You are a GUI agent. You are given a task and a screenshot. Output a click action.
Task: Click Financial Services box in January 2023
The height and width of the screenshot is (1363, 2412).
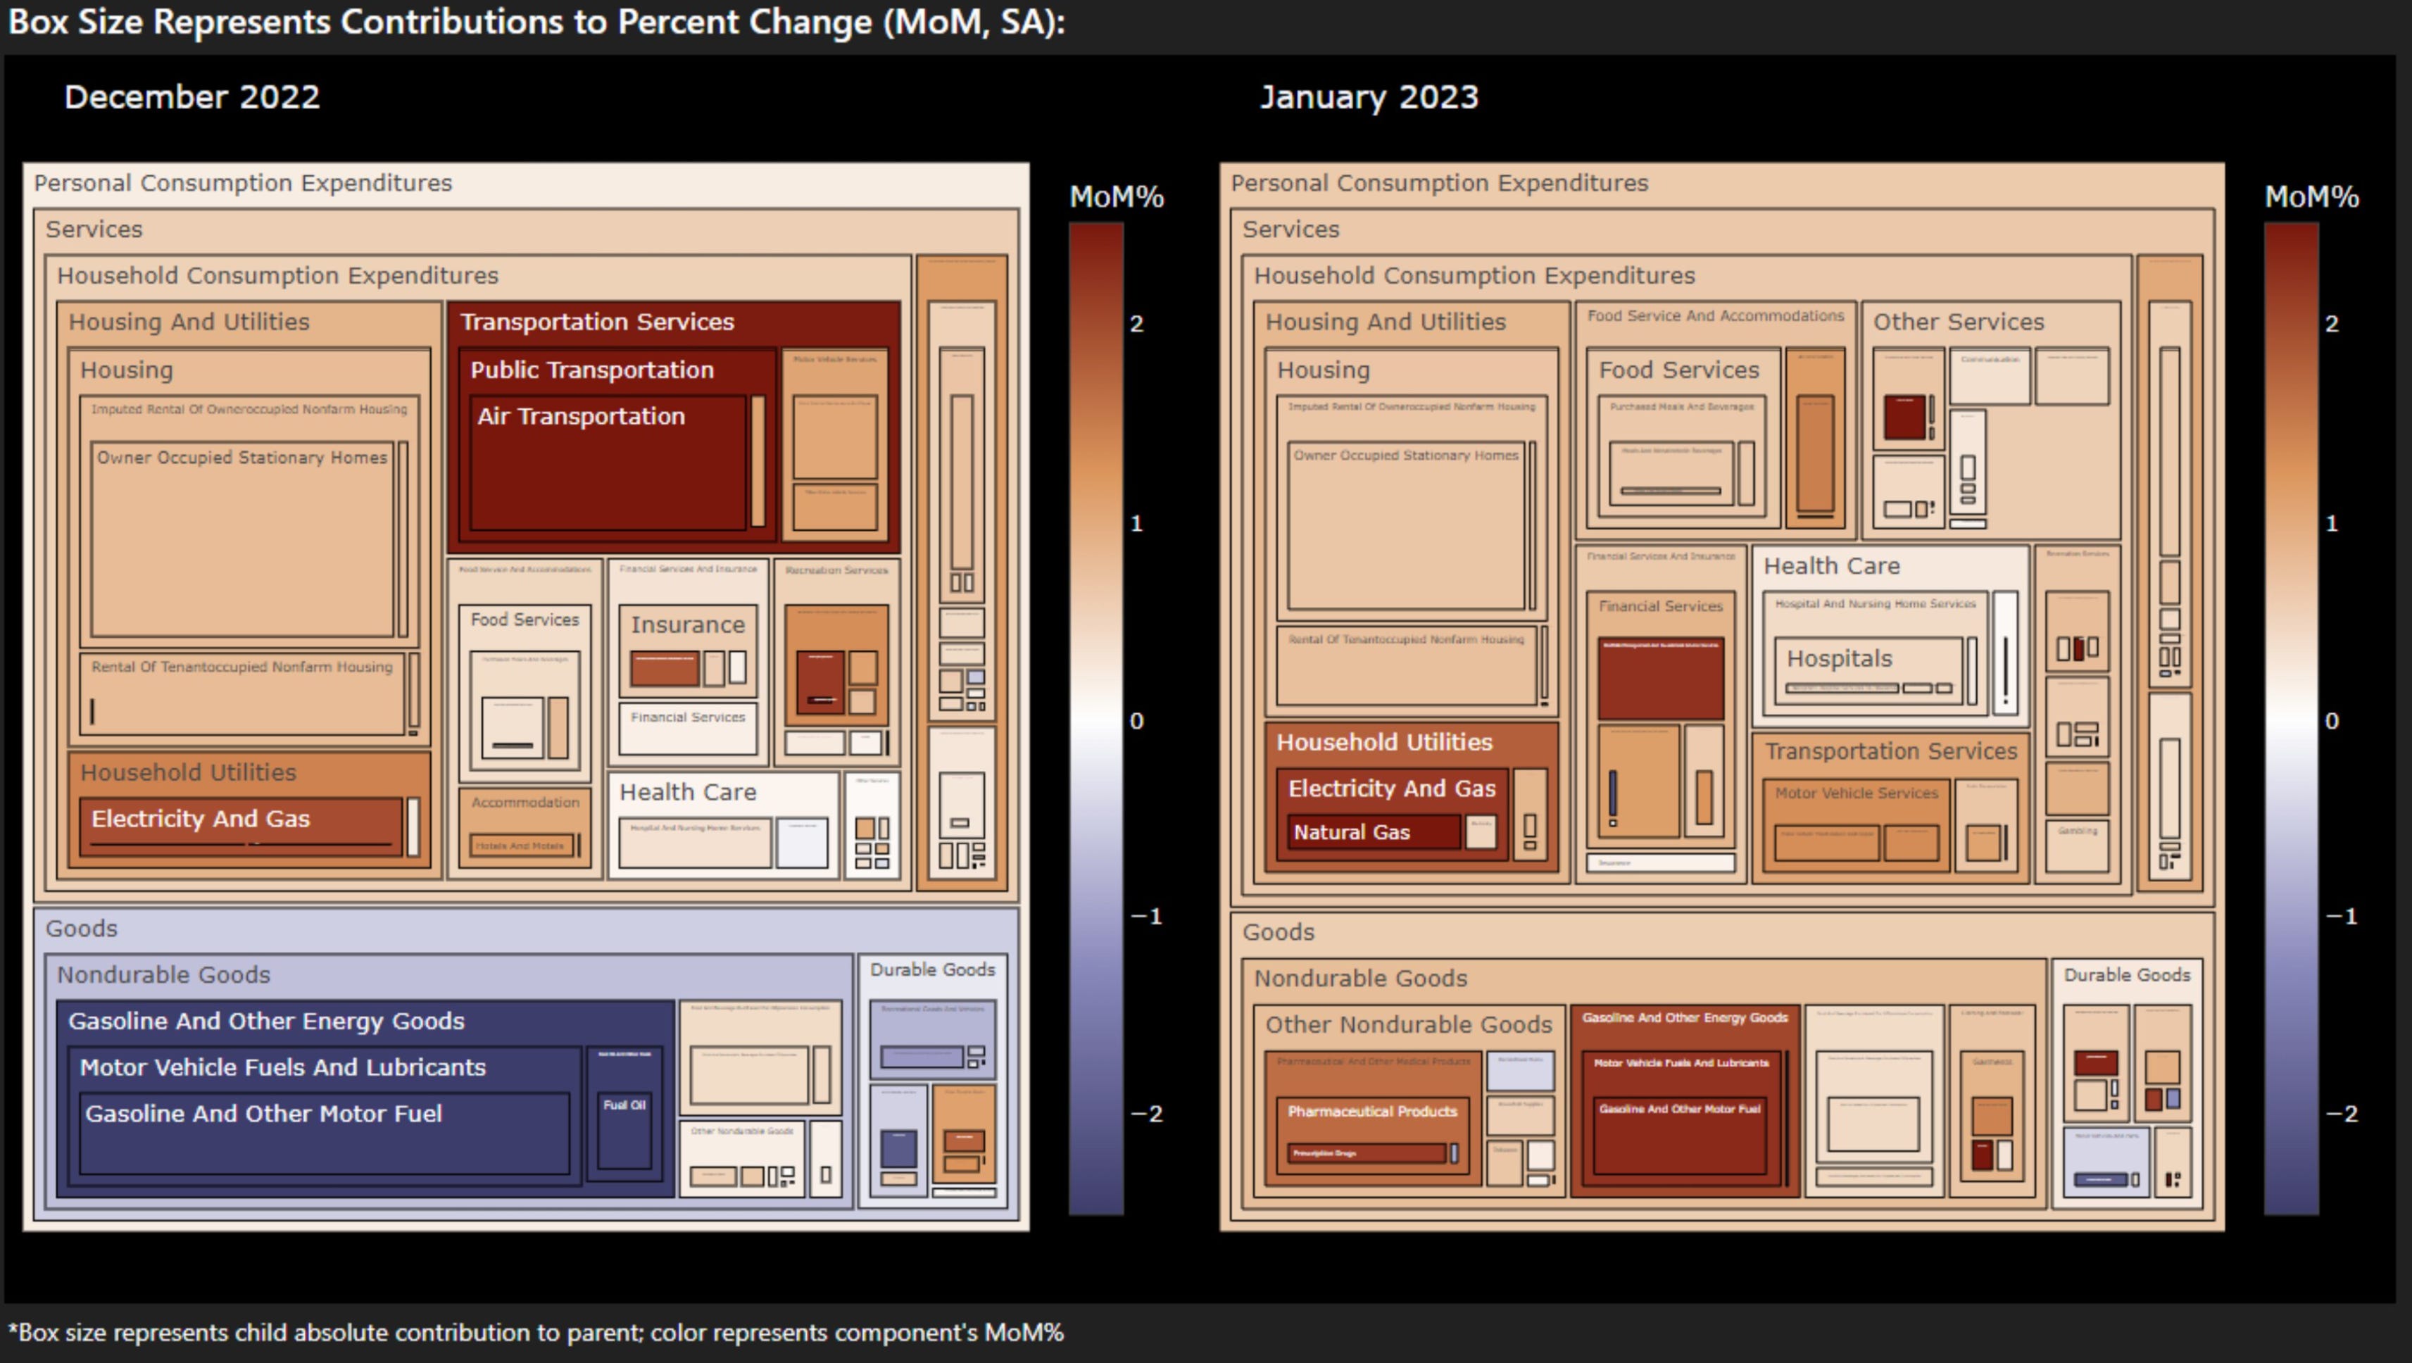pyautogui.click(x=1660, y=607)
